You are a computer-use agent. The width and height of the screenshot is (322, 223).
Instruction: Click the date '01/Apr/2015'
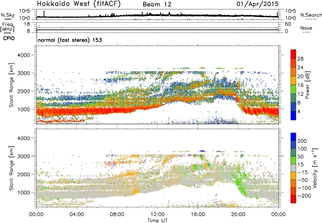coord(258,4)
